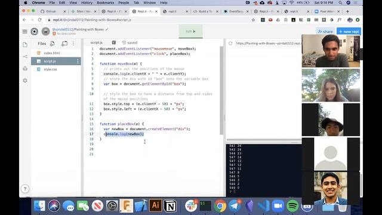Screen dimensions: 382x215
Task: Click the editor vertical scrollbar
Action: point(221,90)
